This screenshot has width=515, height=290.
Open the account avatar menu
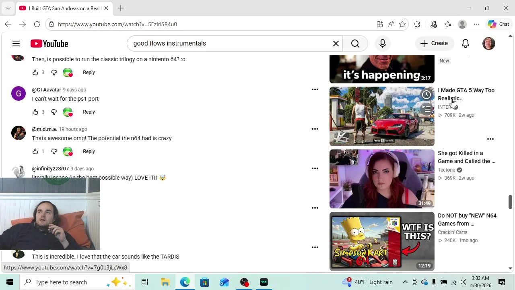(x=489, y=43)
